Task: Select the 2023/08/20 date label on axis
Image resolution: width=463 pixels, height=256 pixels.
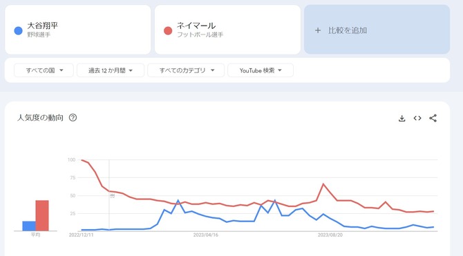Action: 330,235
